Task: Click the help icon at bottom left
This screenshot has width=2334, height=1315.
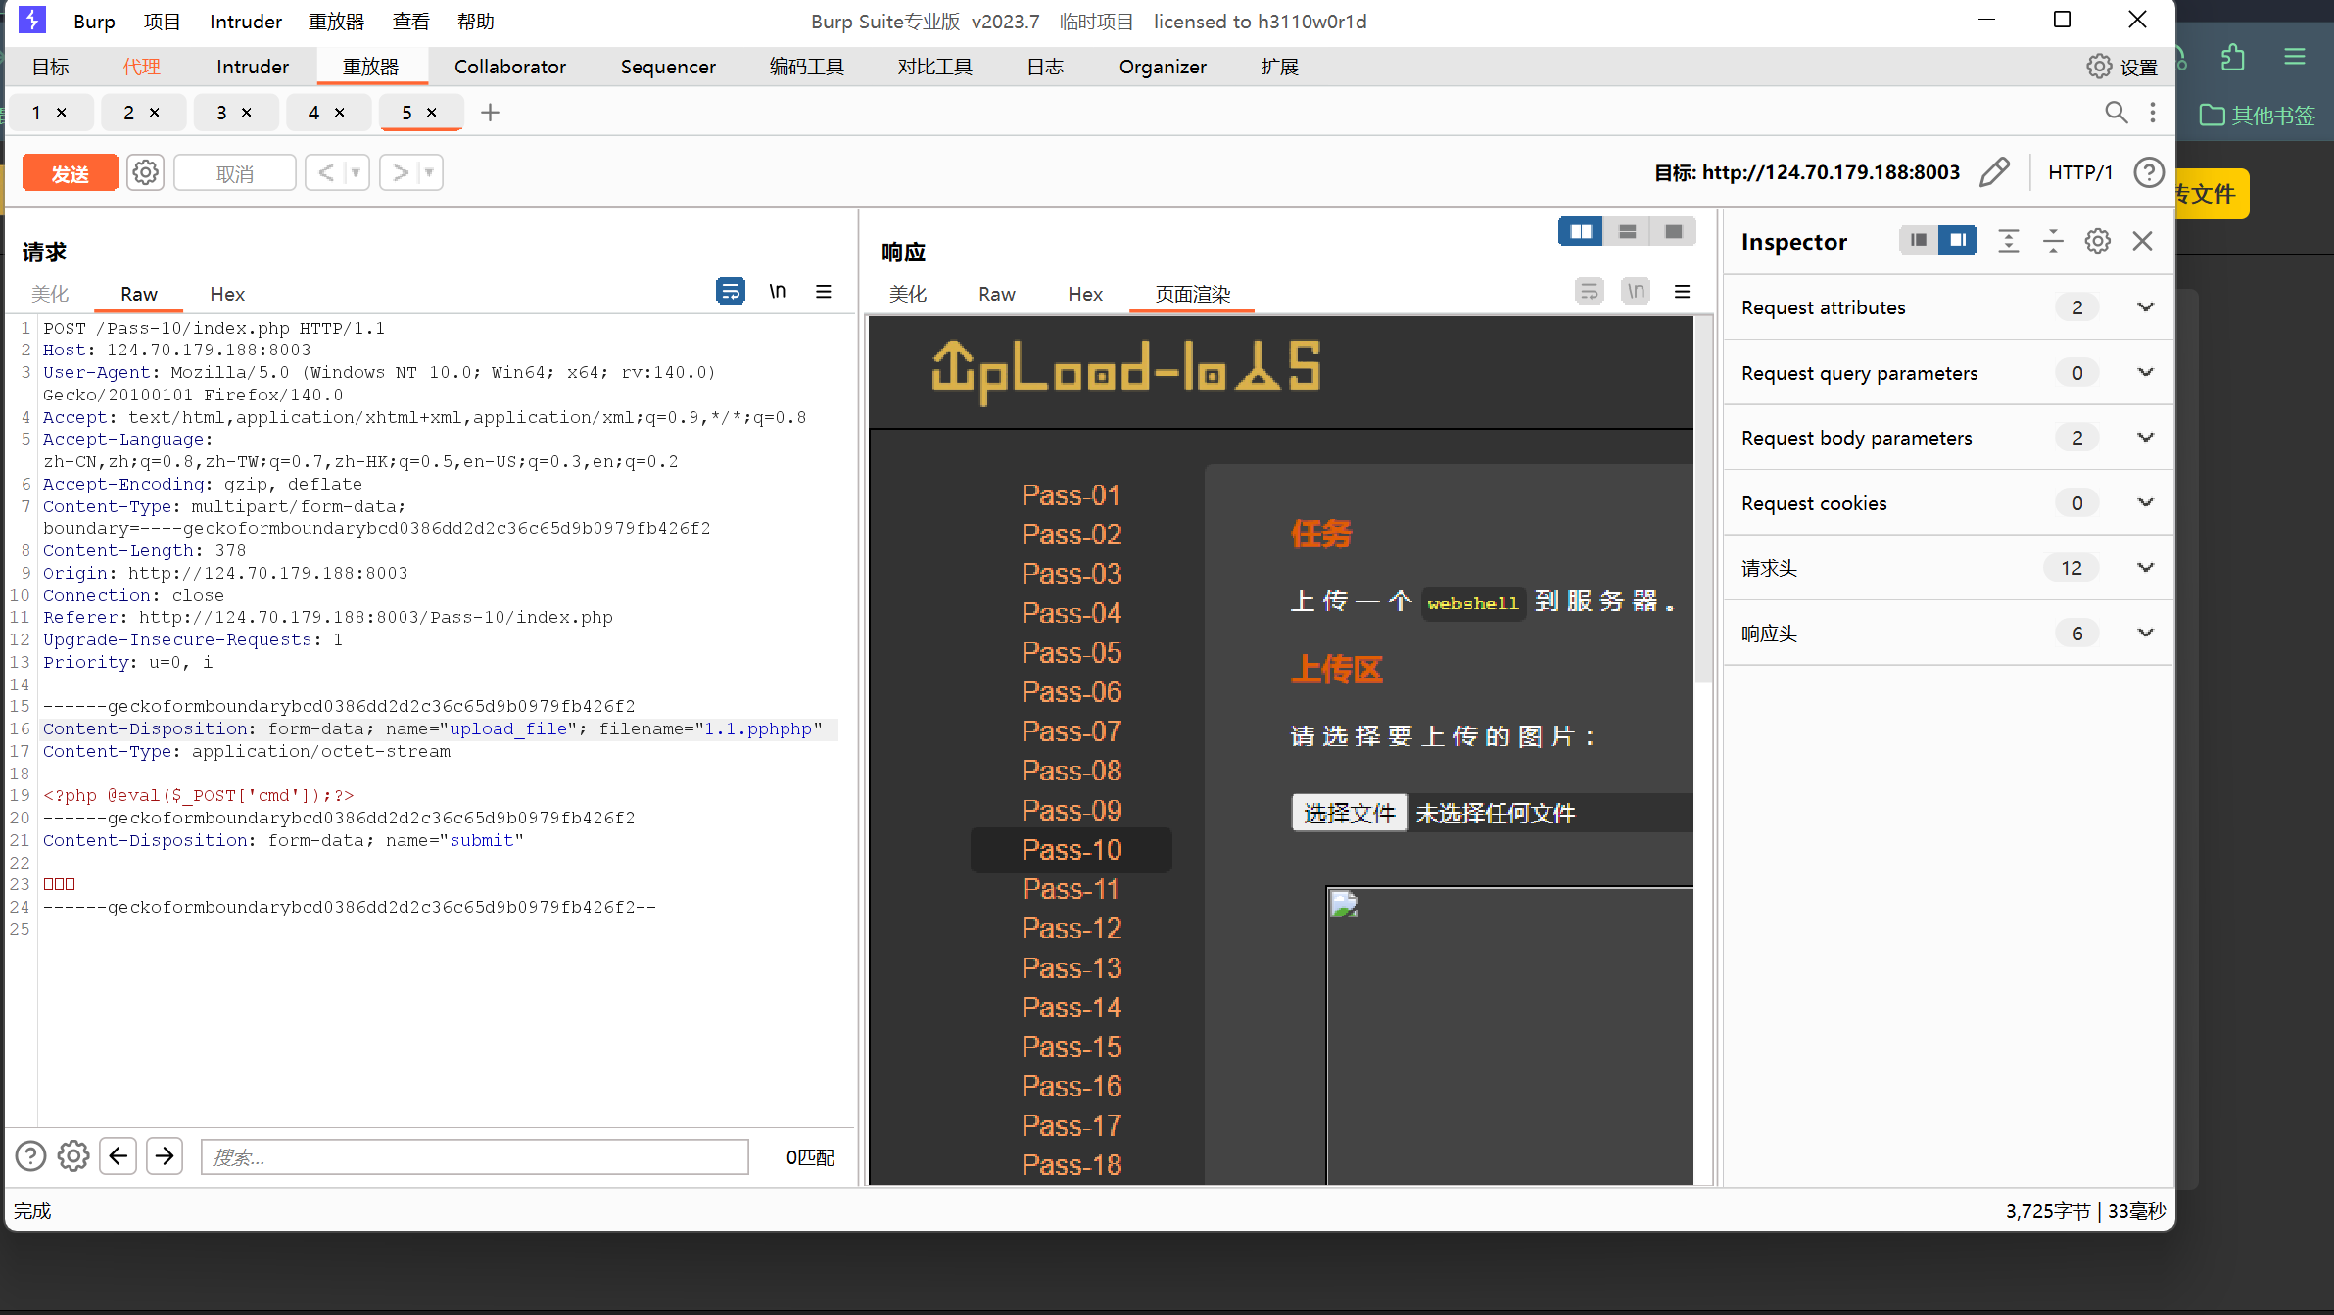Action: (30, 1156)
